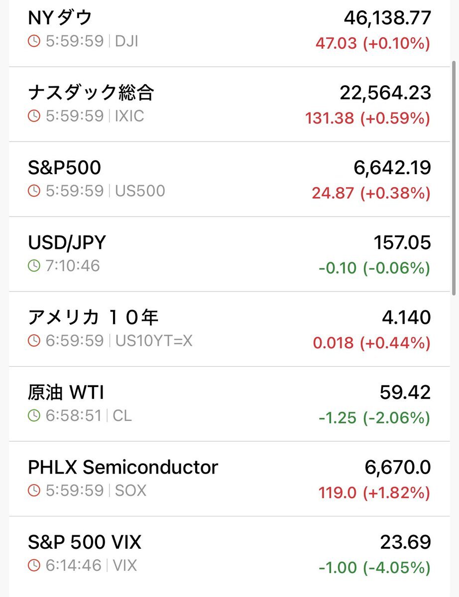Click the green clock icon under USD/JPY

point(34,266)
